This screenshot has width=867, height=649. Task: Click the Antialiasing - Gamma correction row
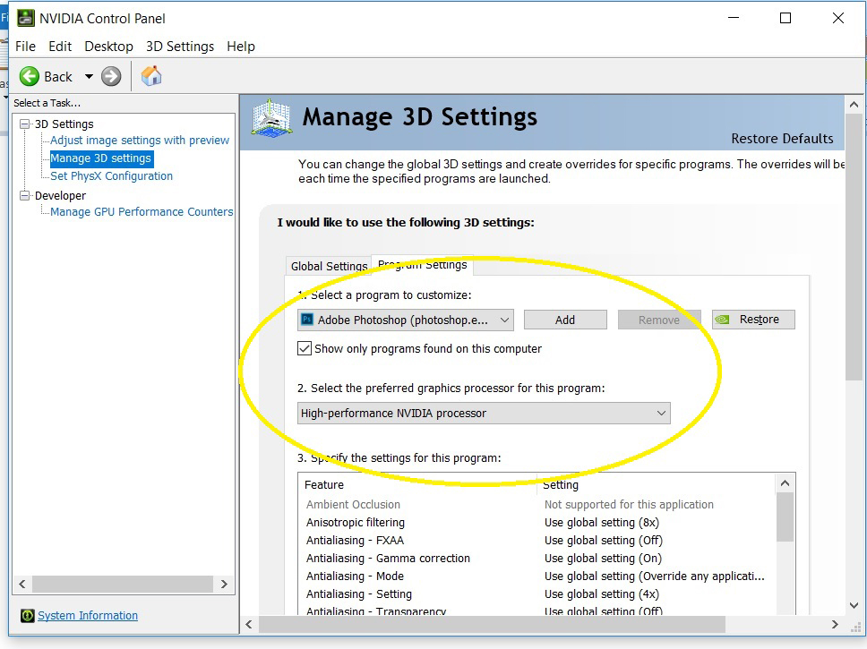click(537, 558)
